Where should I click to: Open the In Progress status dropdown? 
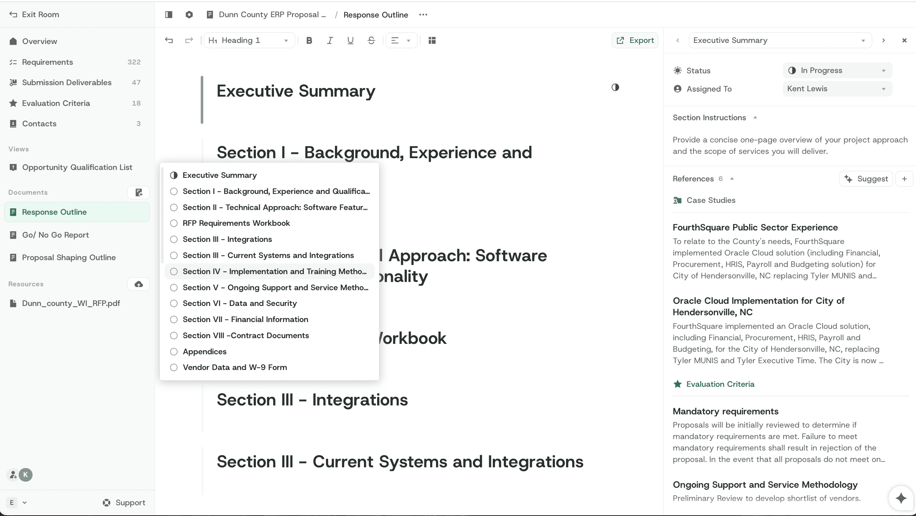837,70
